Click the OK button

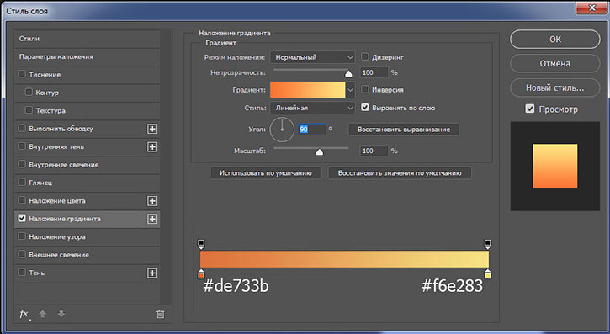point(555,40)
